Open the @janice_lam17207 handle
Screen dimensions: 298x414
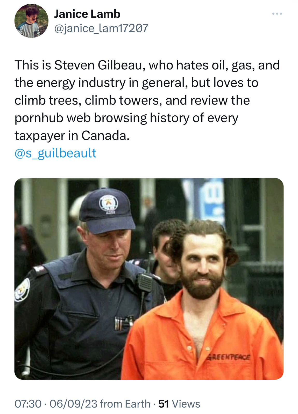pos(101,28)
